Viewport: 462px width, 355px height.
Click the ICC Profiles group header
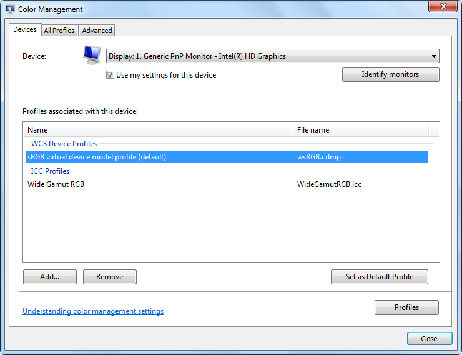(50, 171)
